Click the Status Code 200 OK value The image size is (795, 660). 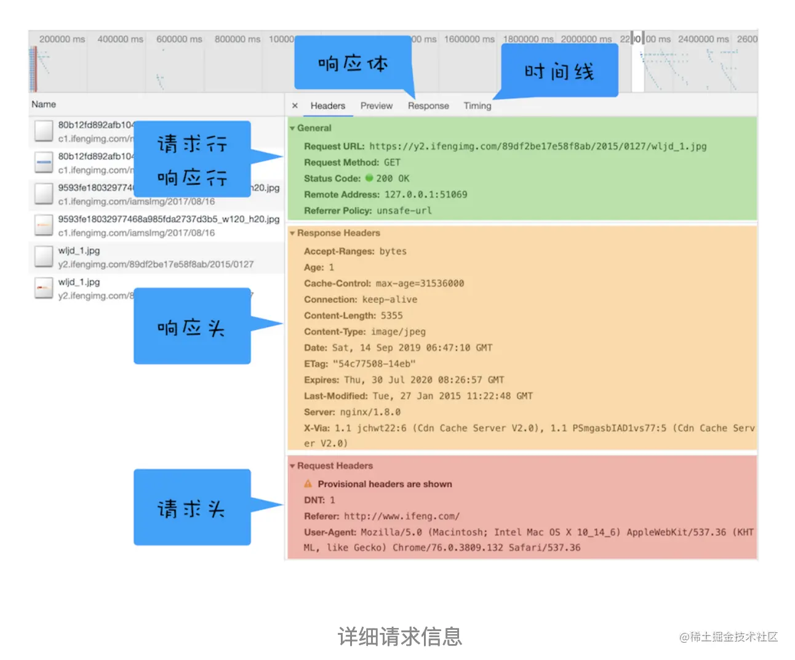(x=393, y=179)
